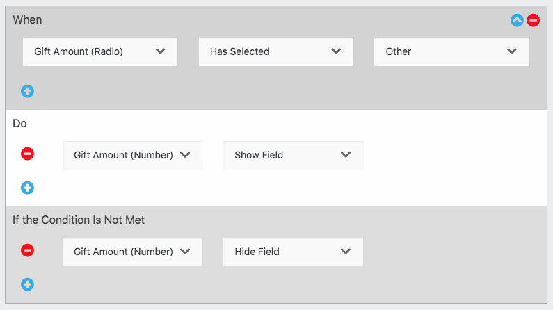This screenshot has height=310, width=553.
Task: Add a new action in the Do section
Action: pyautogui.click(x=28, y=188)
